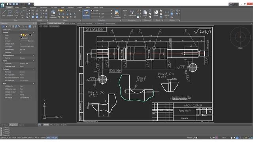Viewport: 253px width, 142px height.
Task: Collapse the Misc section in Properties
Action: (x=34, y=83)
